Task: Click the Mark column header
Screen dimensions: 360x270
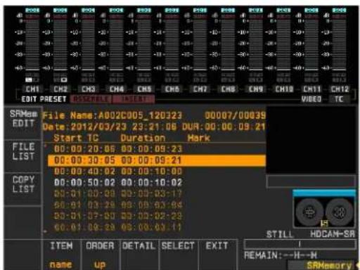Action: [199, 138]
